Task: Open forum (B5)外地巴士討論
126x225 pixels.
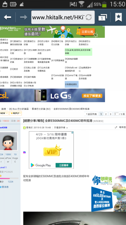Action: click(71, 43)
